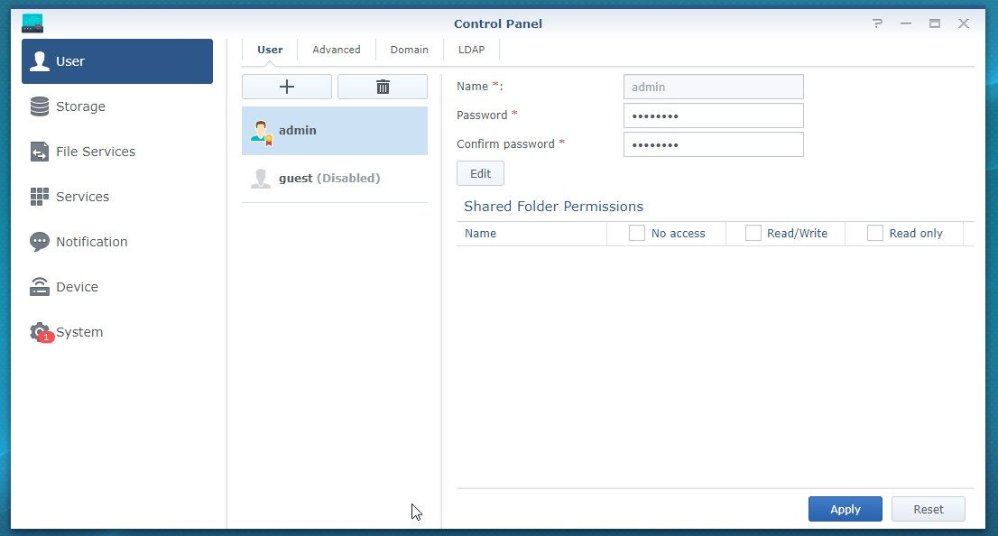Click the help question mark icon

click(877, 23)
